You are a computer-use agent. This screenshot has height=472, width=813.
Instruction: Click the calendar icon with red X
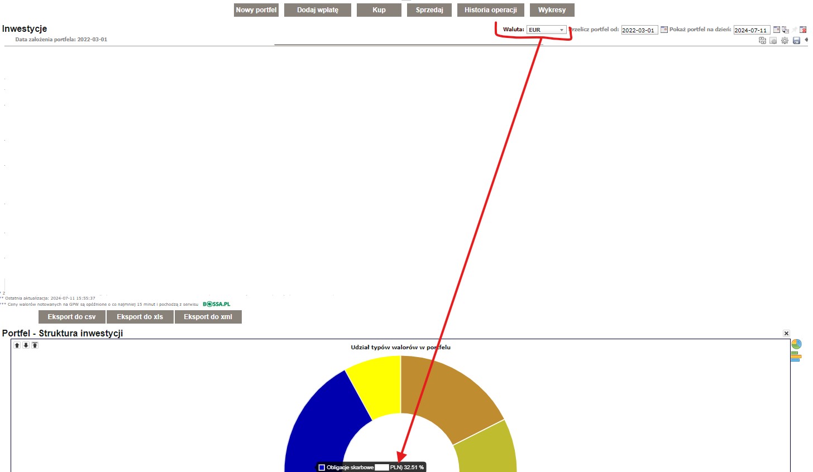803,30
